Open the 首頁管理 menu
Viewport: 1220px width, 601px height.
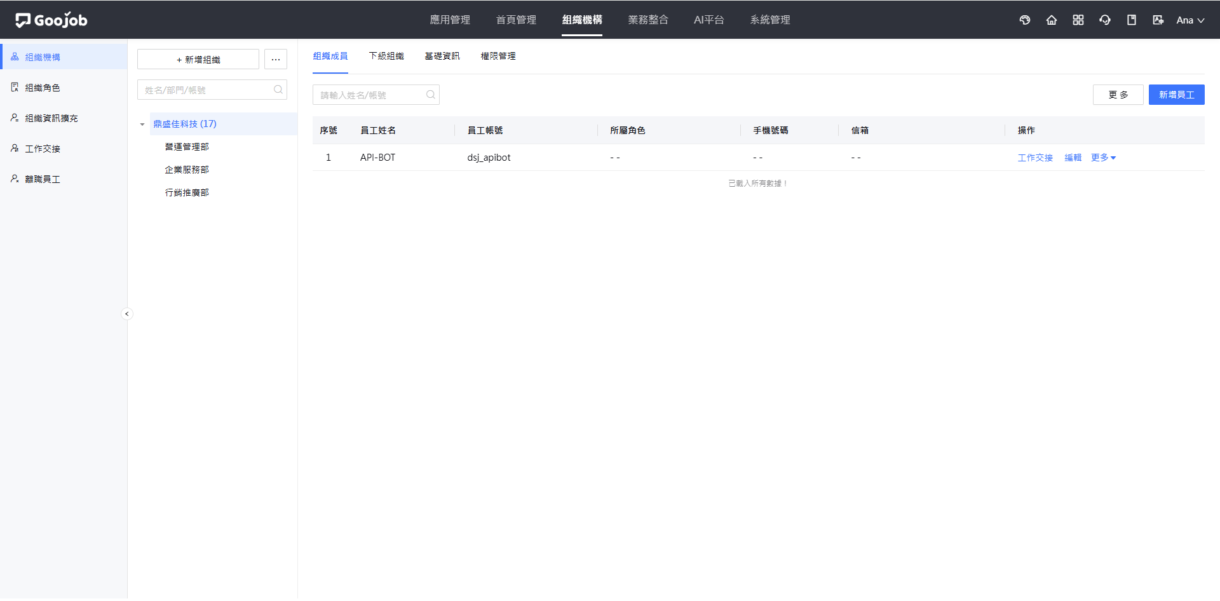click(x=516, y=20)
